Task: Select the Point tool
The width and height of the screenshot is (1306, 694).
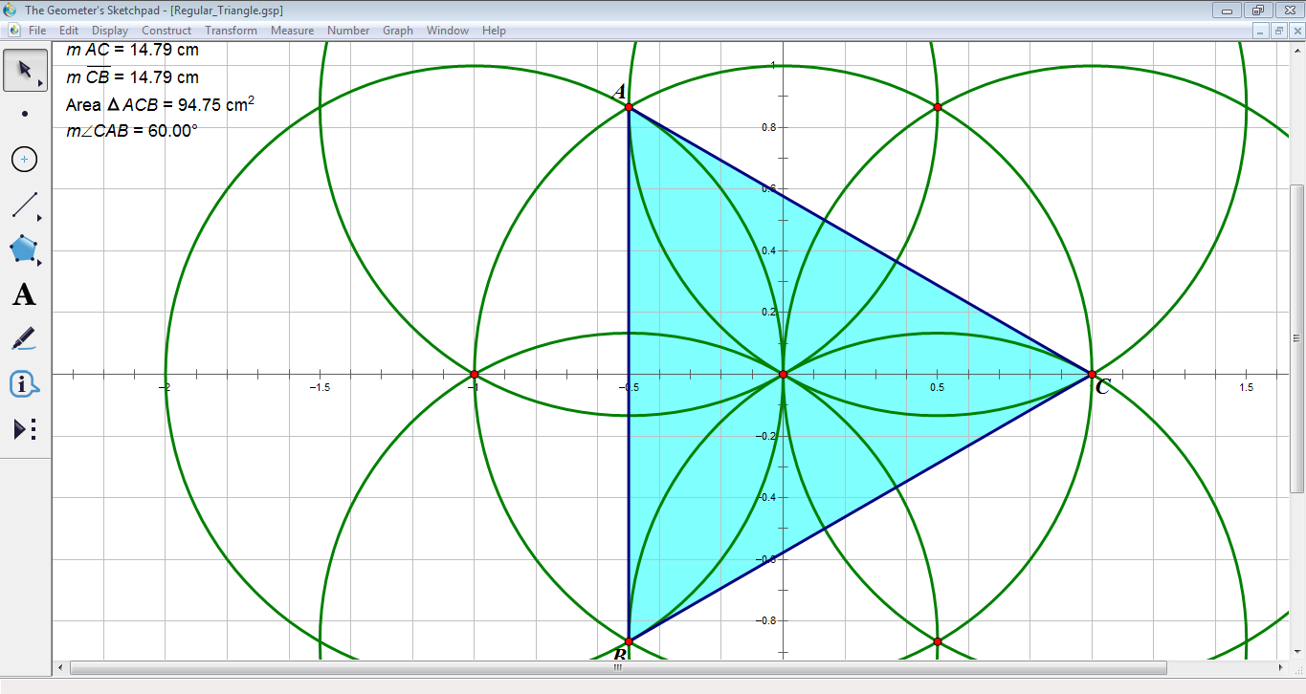Action: 25,114
